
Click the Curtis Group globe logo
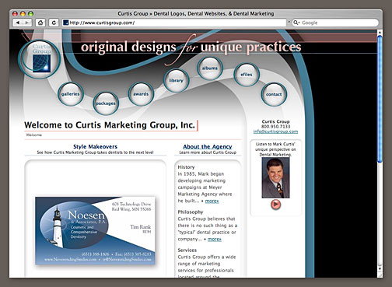(40, 59)
